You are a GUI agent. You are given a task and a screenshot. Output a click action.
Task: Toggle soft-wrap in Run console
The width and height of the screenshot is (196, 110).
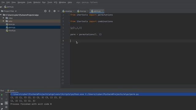(x=6, y=103)
